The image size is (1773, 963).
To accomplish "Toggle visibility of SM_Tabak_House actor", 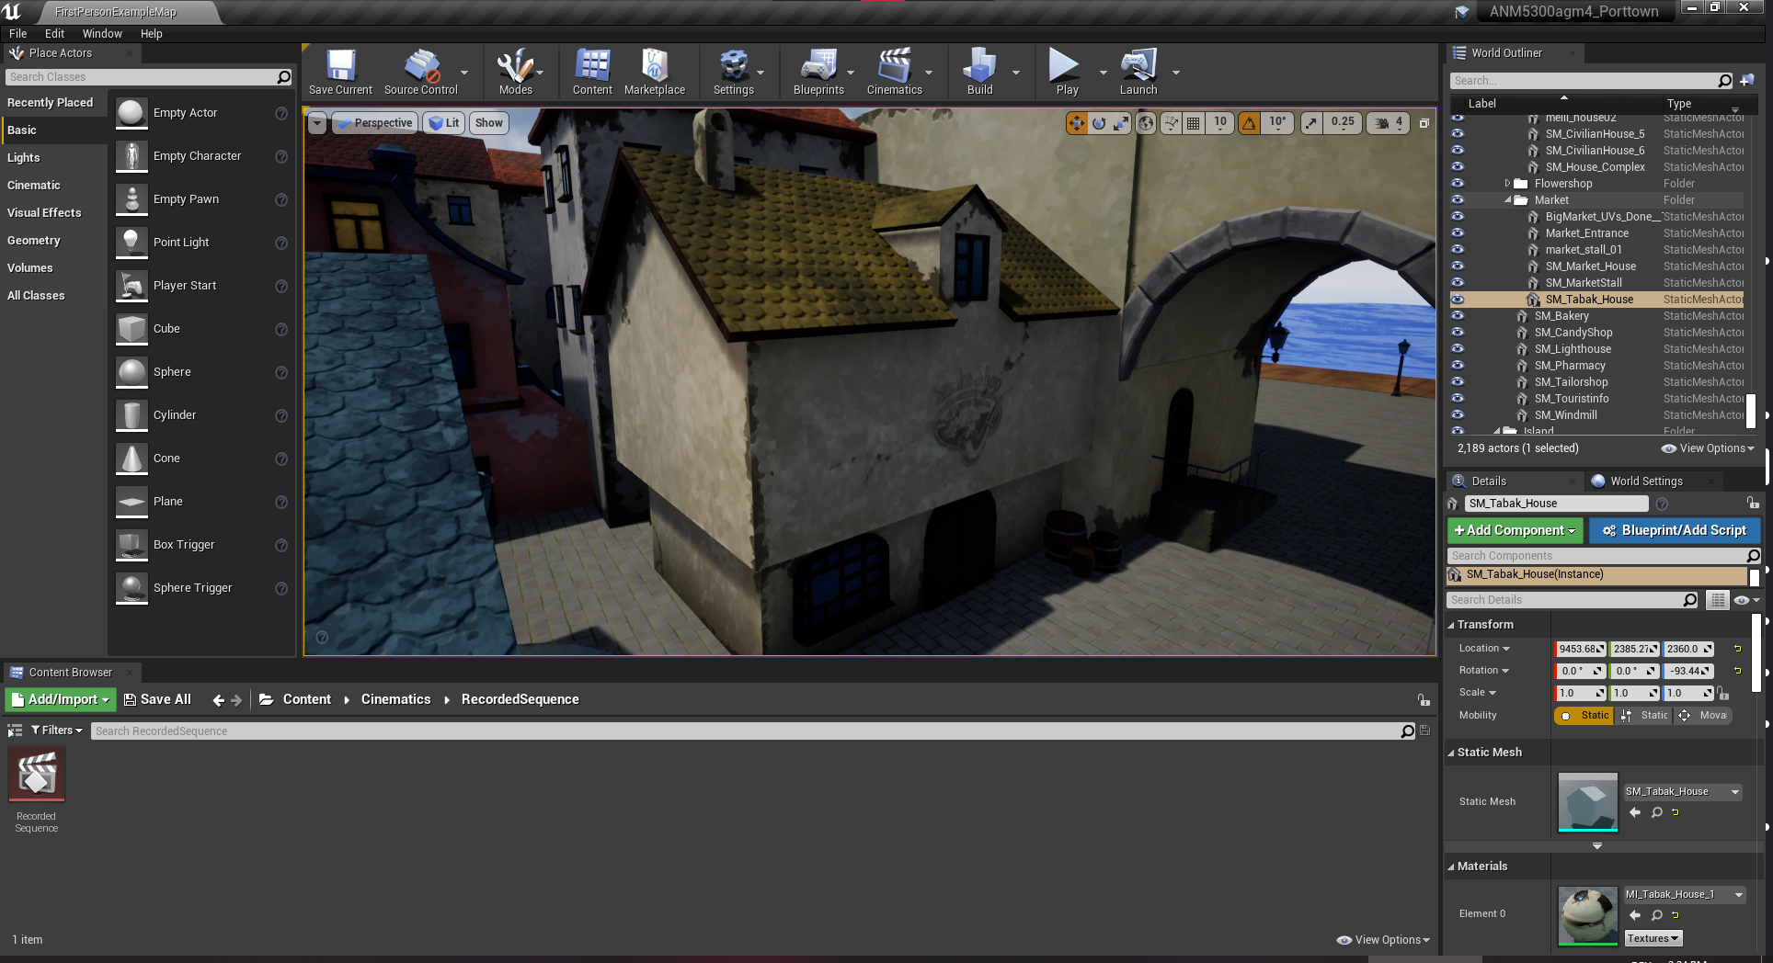I will (x=1458, y=300).
